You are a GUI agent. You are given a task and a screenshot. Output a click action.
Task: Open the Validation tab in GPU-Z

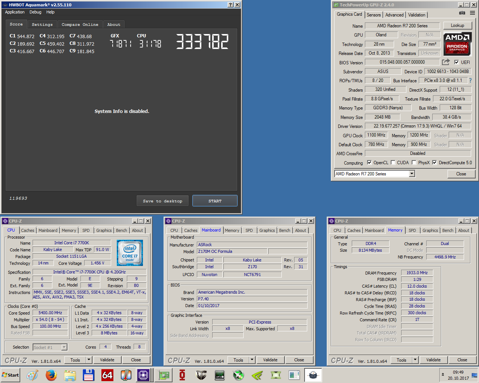(x=417, y=15)
